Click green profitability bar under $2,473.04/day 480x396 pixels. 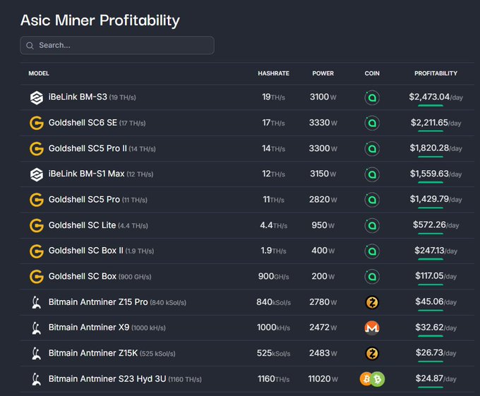[430, 106]
